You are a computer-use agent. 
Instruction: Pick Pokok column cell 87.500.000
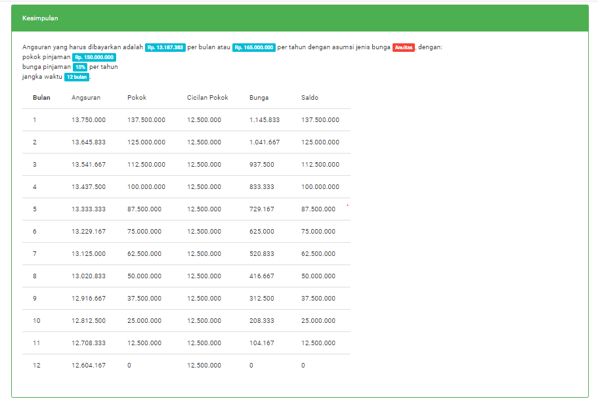coord(144,209)
